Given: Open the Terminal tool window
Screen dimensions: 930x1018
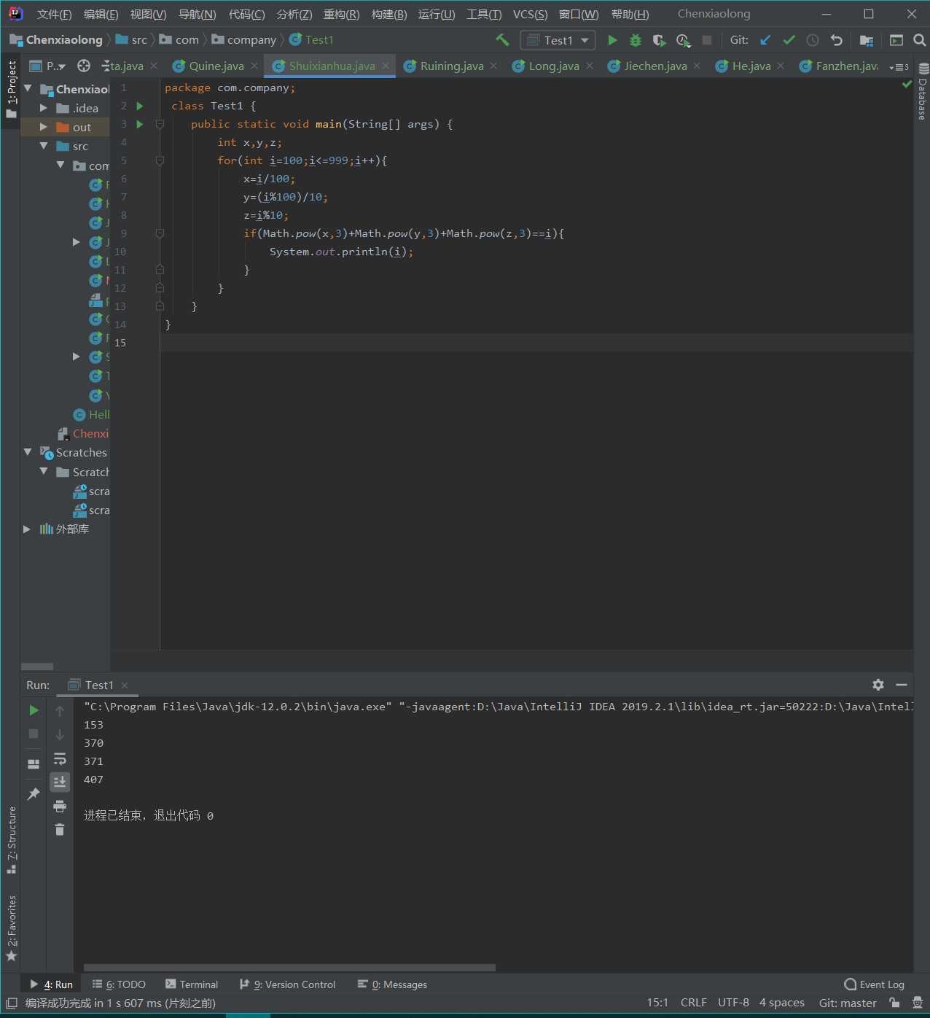Looking at the screenshot, I should [192, 984].
